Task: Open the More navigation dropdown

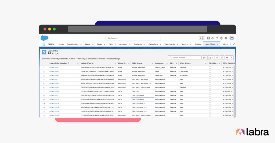Action: pos(226,44)
